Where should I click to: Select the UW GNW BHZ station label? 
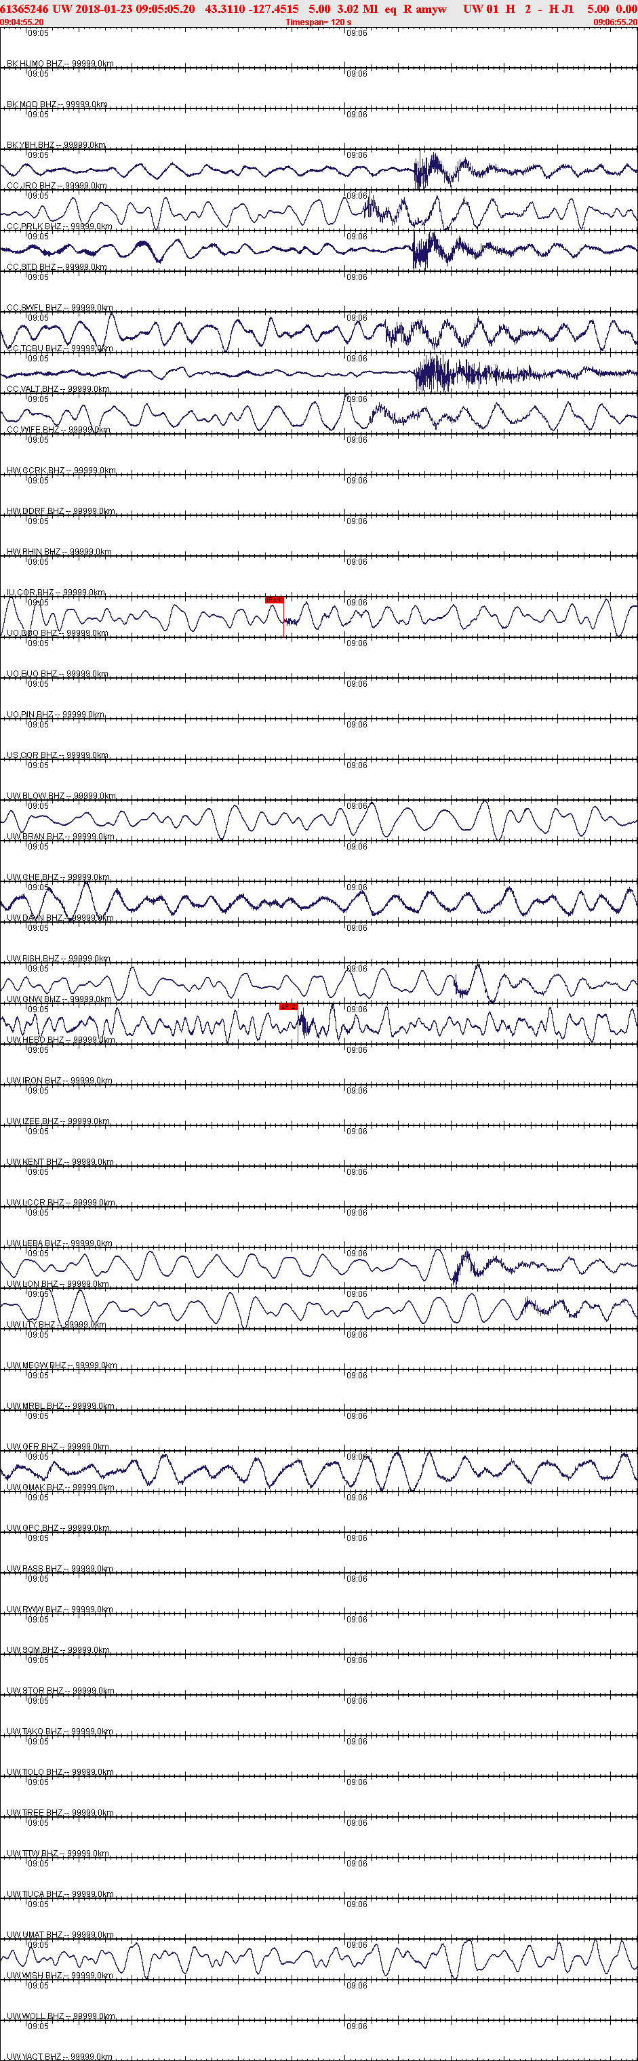tap(59, 999)
